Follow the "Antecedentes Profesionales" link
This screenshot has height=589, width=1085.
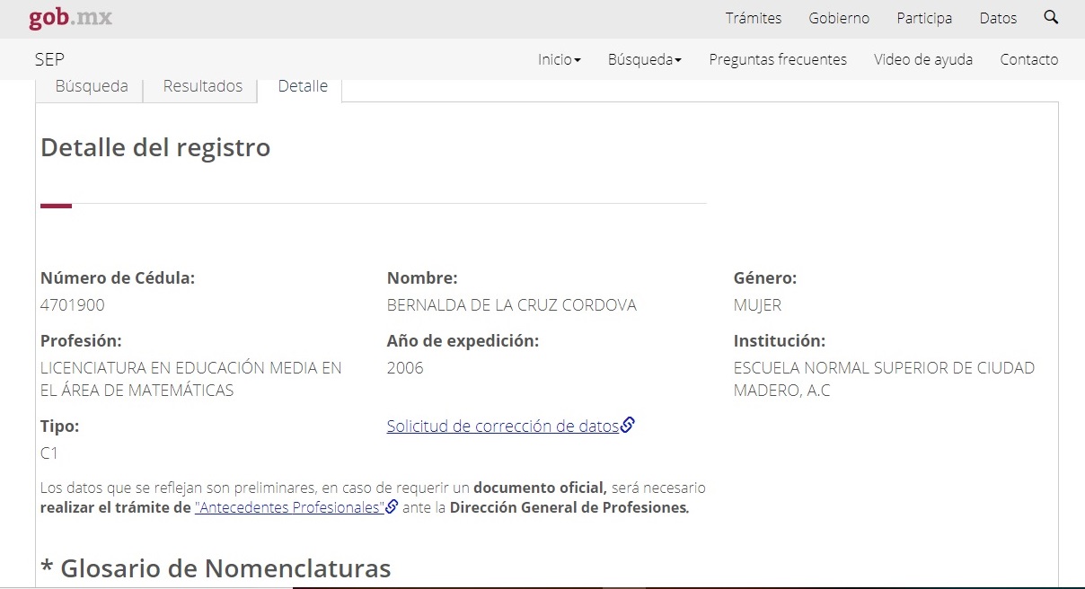tap(289, 507)
